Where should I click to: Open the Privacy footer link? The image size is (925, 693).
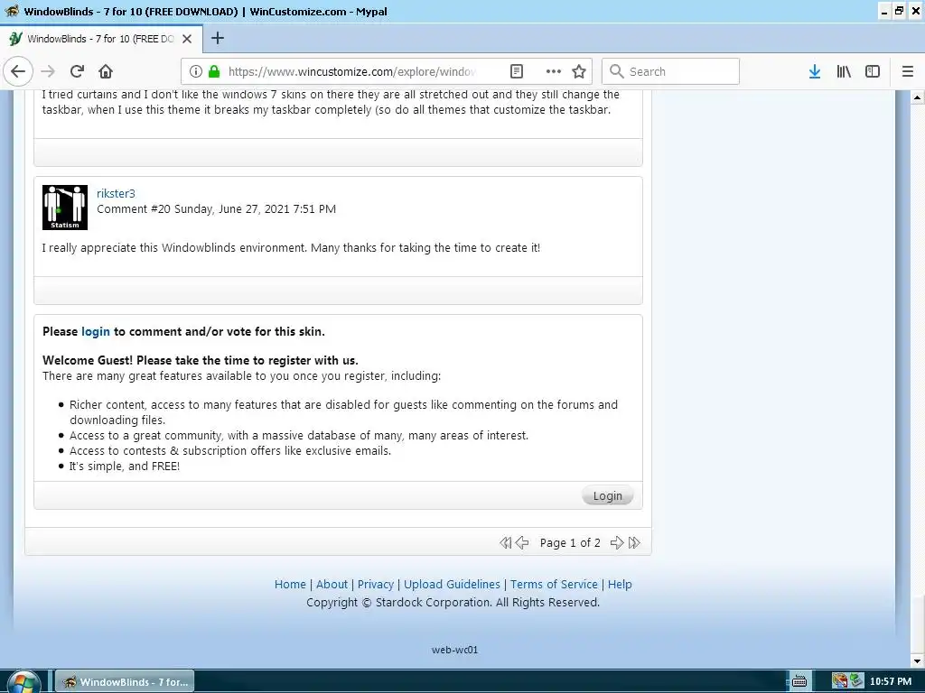click(376, 584)
